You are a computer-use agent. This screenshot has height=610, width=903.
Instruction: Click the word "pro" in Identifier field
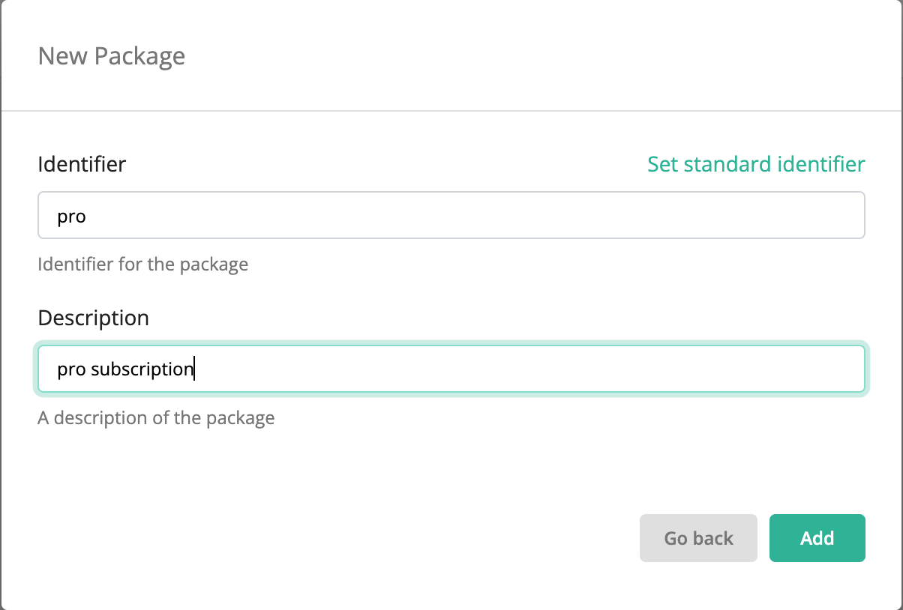71,217
